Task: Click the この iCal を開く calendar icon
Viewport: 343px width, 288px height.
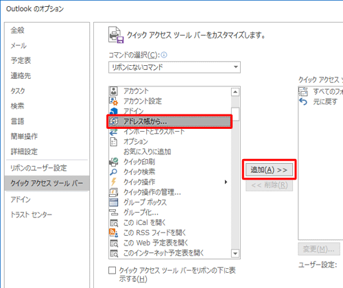Action: 114,223
